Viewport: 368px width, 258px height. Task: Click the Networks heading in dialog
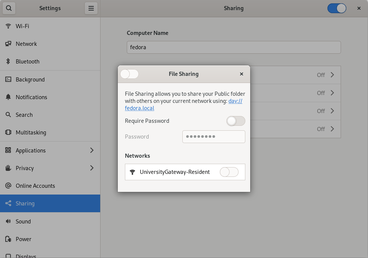(x=137, y=156)
